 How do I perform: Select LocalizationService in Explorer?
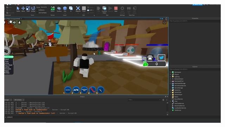[x=179, y=108]
